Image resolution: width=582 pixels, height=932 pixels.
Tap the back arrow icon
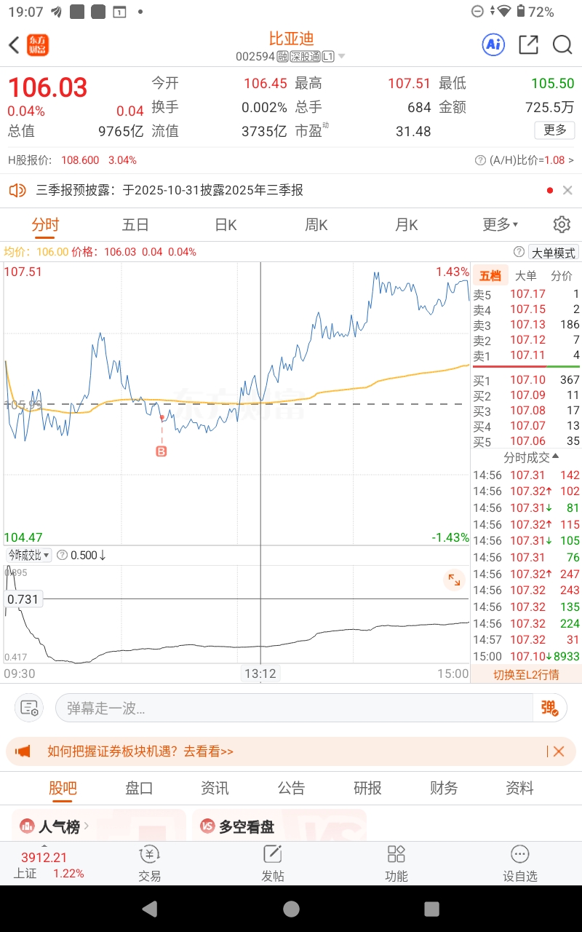point(14,45)
